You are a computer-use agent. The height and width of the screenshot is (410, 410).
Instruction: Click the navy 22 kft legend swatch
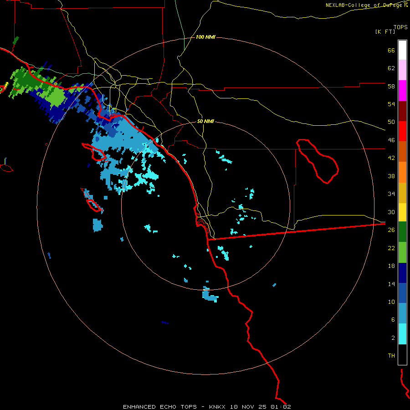coord(402,273)
